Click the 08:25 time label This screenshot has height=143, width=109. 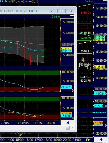pos(51,123)
